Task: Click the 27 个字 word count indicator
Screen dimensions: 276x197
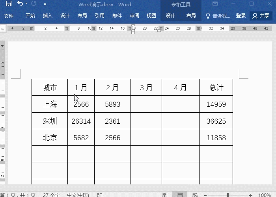Action: 51,195
